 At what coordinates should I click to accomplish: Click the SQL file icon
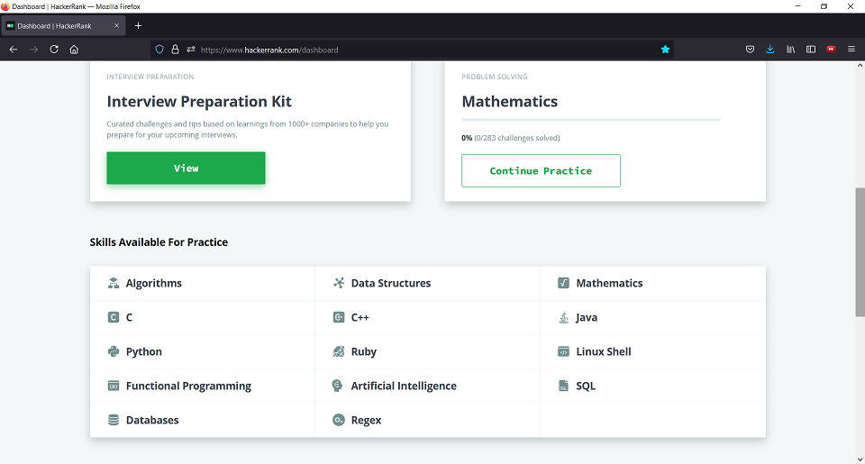click(x=563, y=386)
